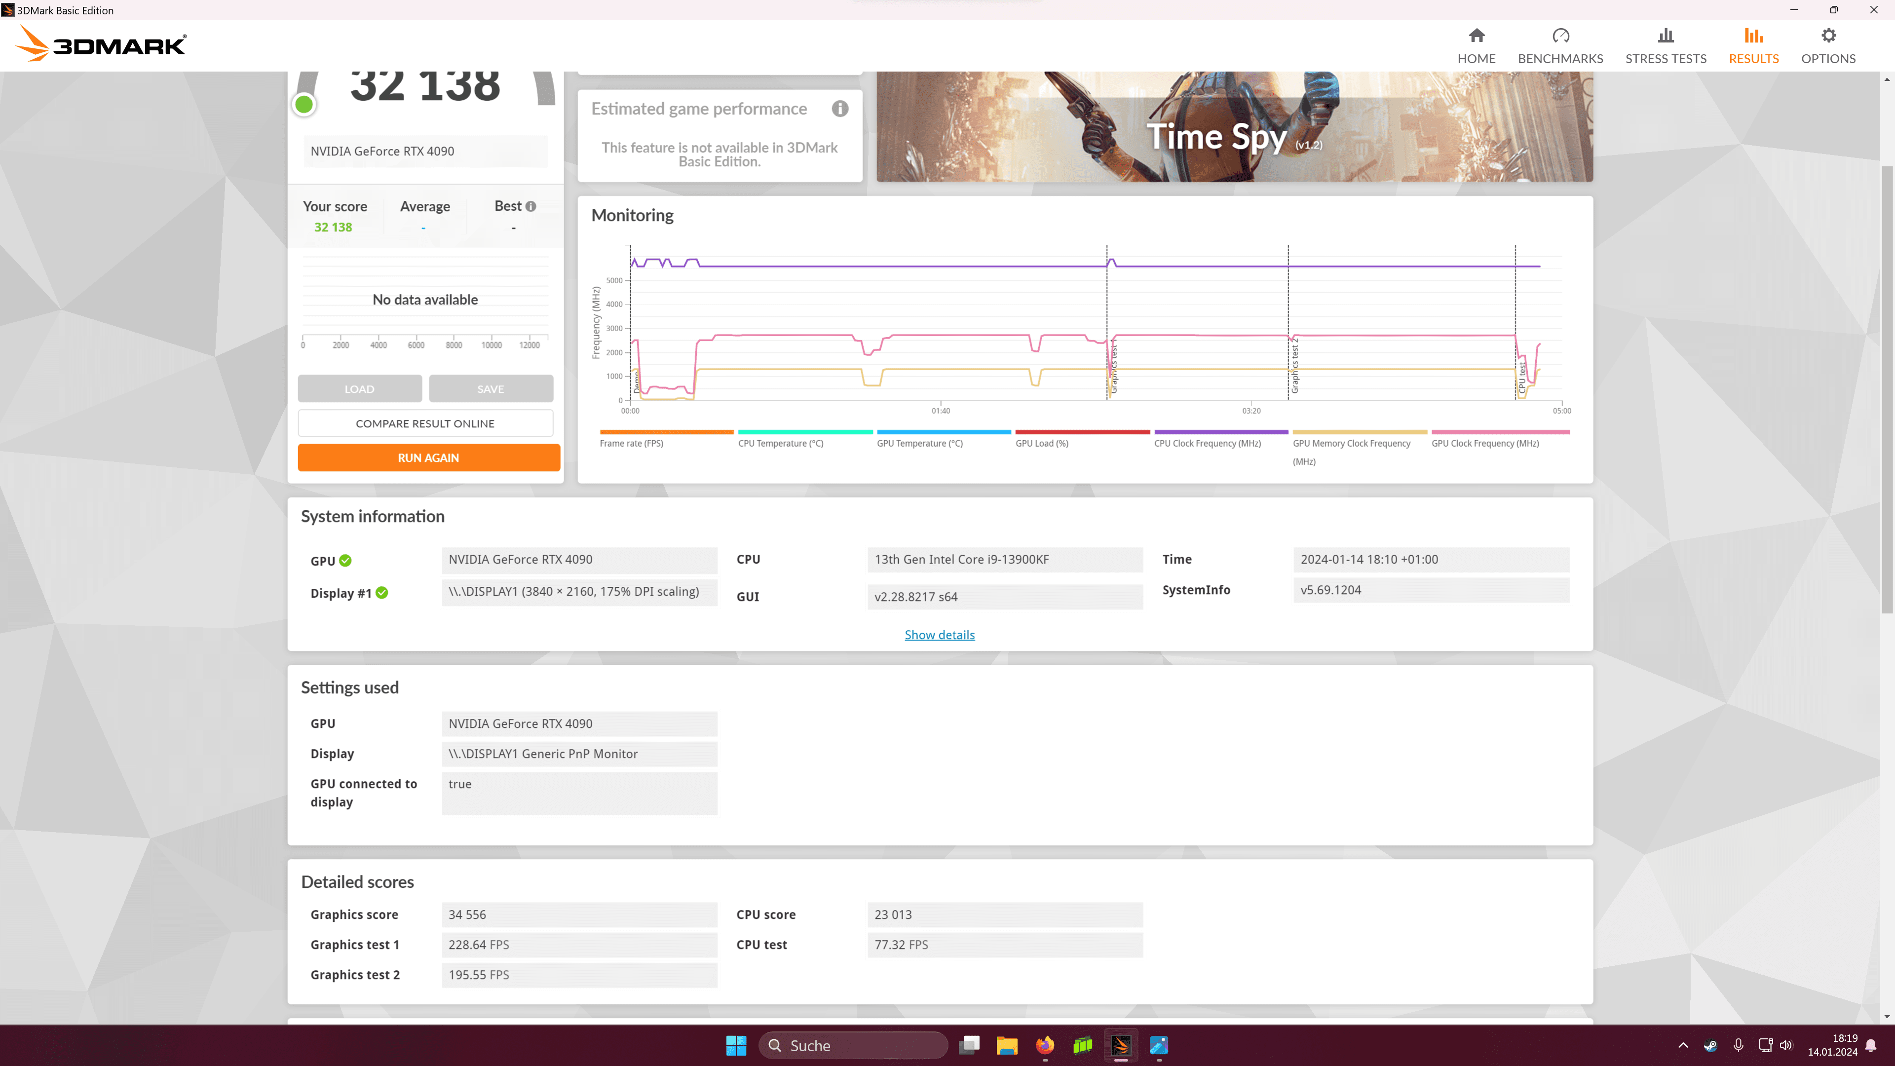Image resolution: width=1895 pixels, height=1066 pixels.
Task: Click the GPU green check icon
Action: tap(345, 561)
